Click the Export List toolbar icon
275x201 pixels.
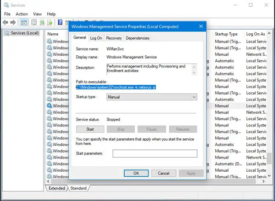(x=50, y=22)
